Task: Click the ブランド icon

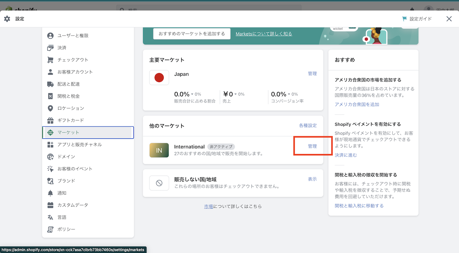Action: tap(50, 181)
